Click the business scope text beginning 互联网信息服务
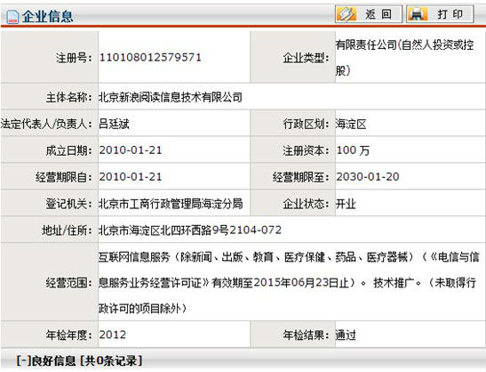This screenshot has width=486, height=372. pos(288,283)
